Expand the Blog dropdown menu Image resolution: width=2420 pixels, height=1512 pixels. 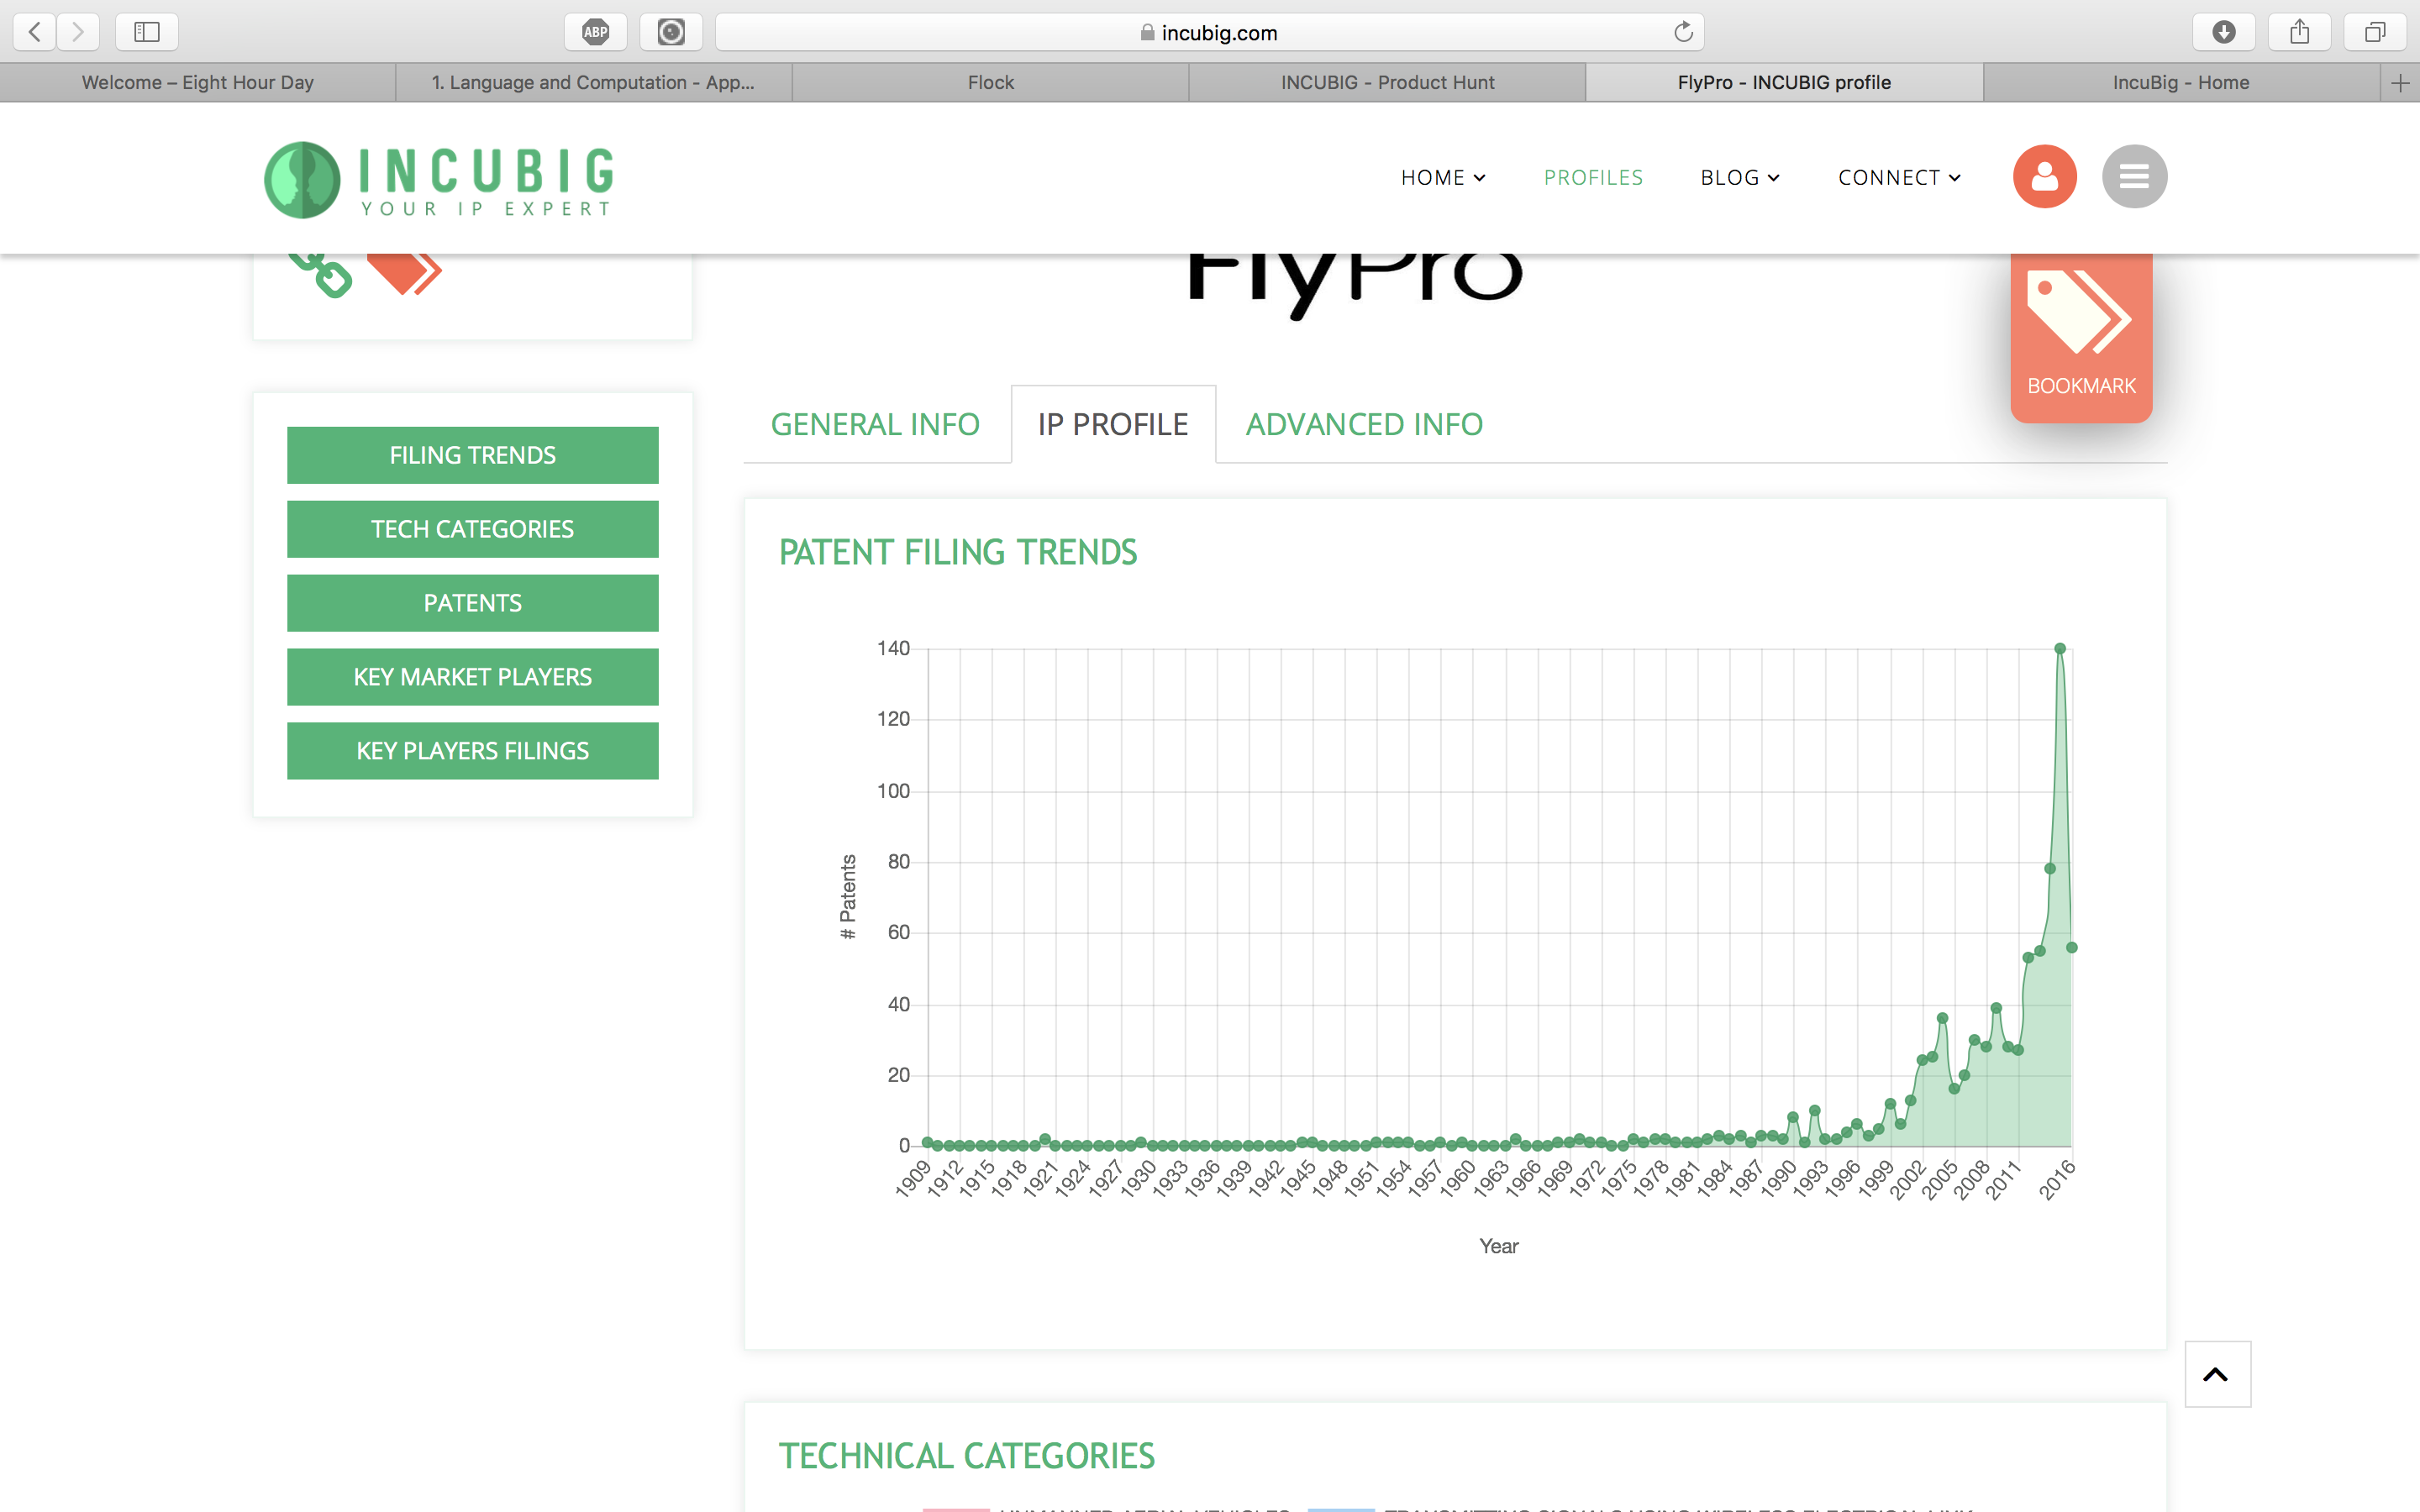1739,177
